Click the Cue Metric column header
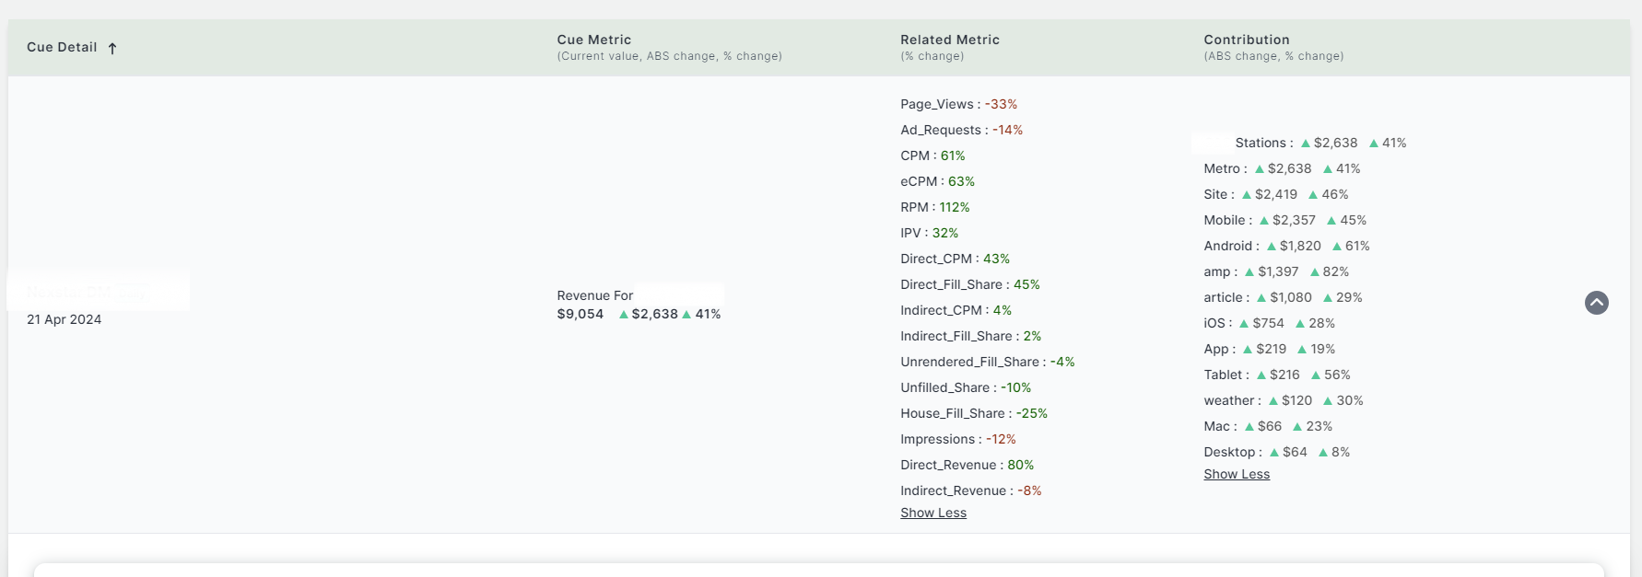The height and width of the screenshot is (577, 1642). 594,40
